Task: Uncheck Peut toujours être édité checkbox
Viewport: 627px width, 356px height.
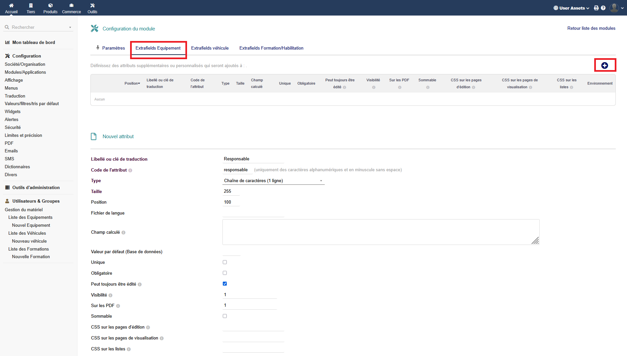Action: point(225,284)
